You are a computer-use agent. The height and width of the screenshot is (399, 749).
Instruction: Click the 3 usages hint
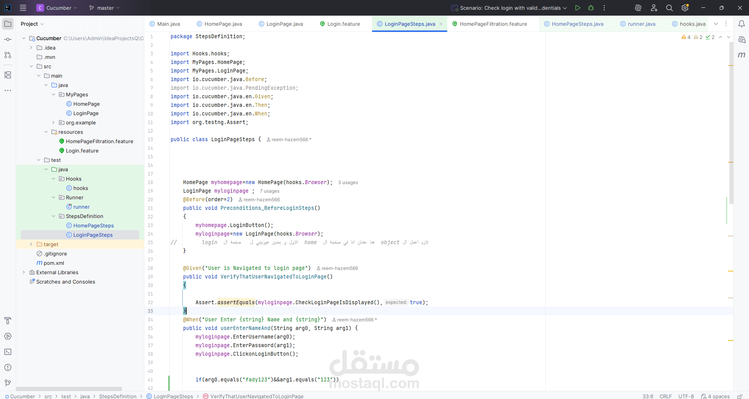[x=348, y=183]
